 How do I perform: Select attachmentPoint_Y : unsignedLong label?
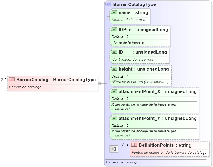tap(157, 118)
